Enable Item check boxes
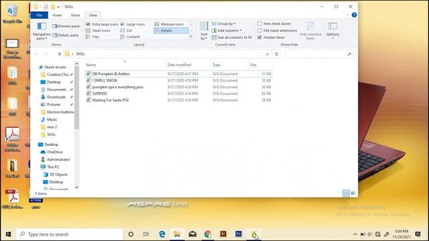The width and height of the screenshot is (429, 241). [259, 24]
